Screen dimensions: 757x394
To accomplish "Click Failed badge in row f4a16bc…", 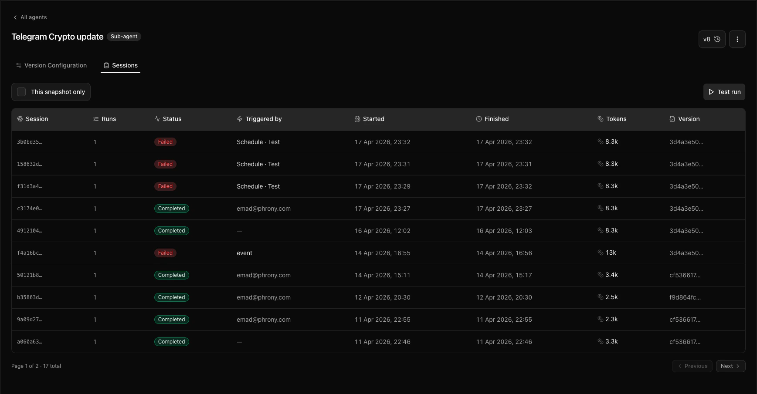I will point(165,253).
